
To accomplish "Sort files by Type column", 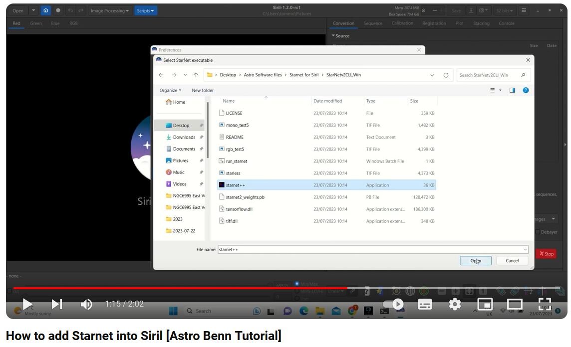I will [x=371, y=101].
